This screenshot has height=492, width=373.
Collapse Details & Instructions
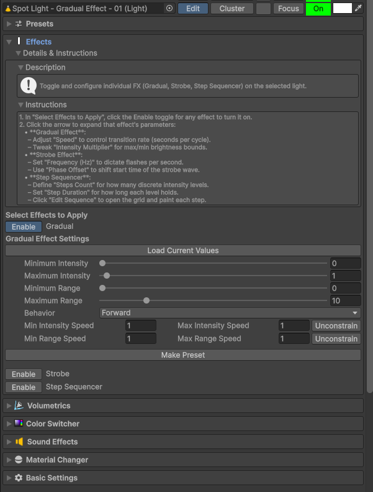click(18, 53)
